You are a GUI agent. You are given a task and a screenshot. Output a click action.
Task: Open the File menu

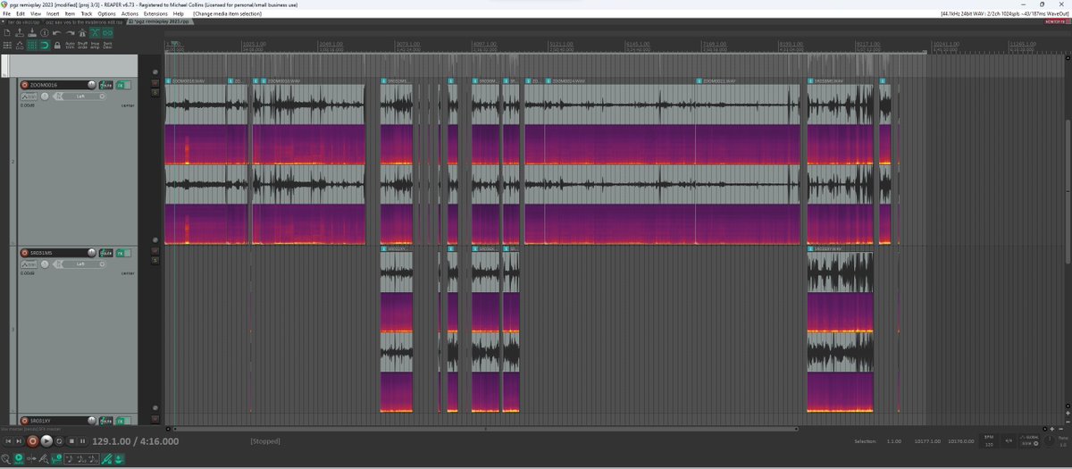point(6,14)
